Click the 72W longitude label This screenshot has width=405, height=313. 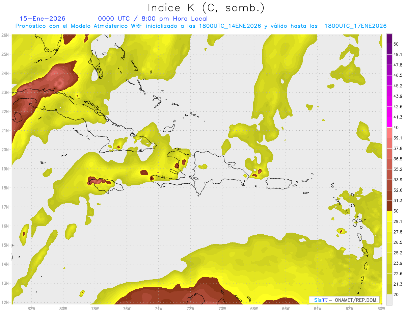coord(190,308)
